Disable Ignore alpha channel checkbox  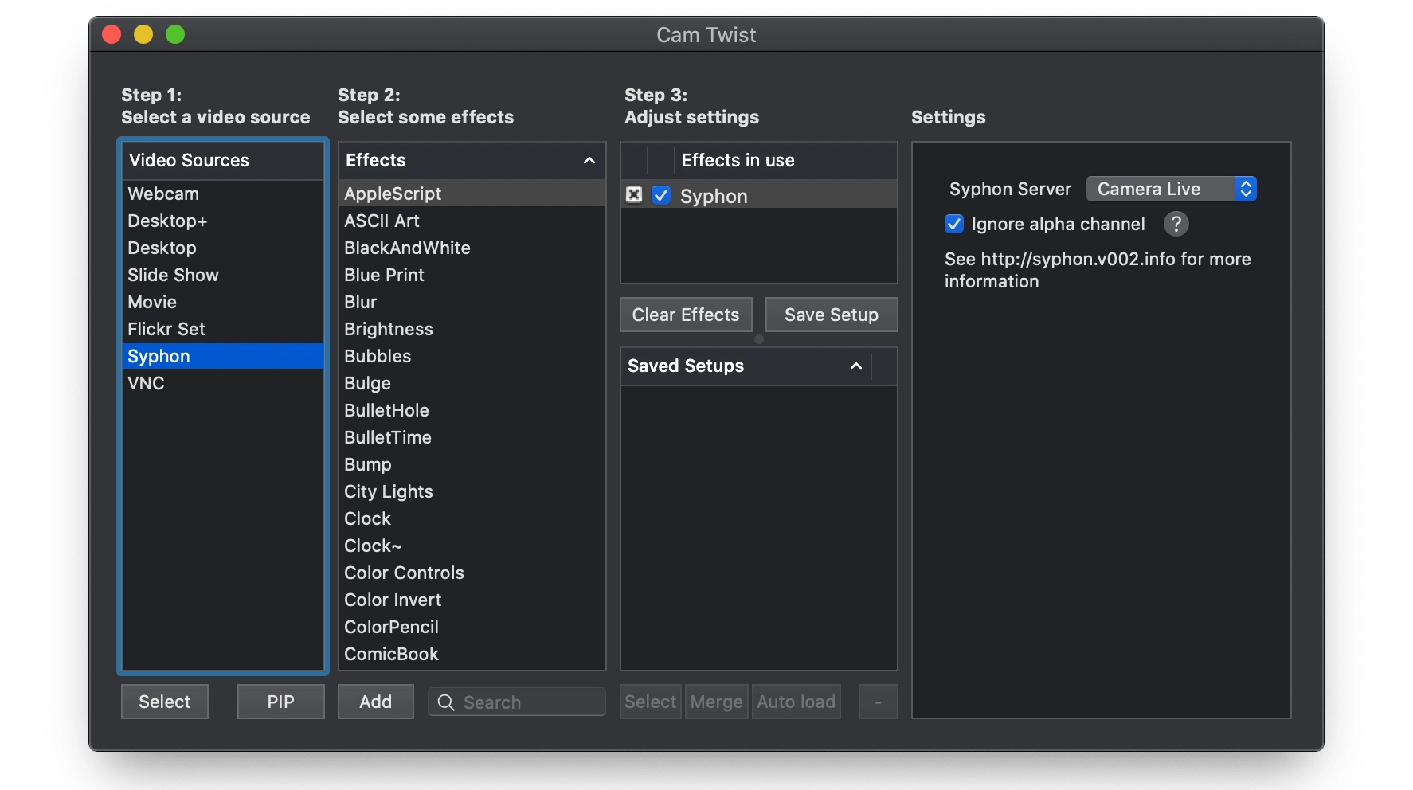pos(954,224)
